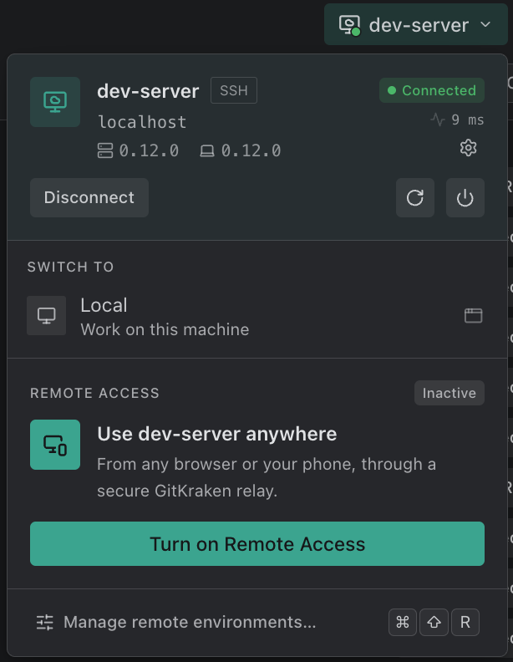This screenshot has width=513, height=662.
Task: Click the Connected status badge
Action: tap(432, 90)
